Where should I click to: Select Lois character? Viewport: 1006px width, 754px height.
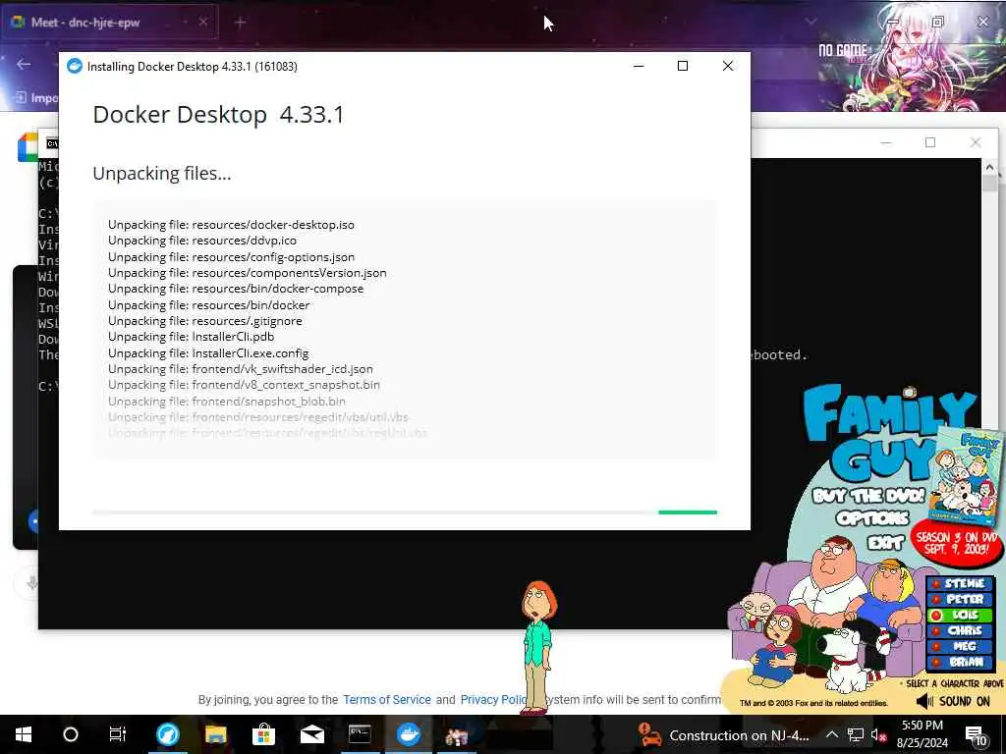click(x=960, y=615)
